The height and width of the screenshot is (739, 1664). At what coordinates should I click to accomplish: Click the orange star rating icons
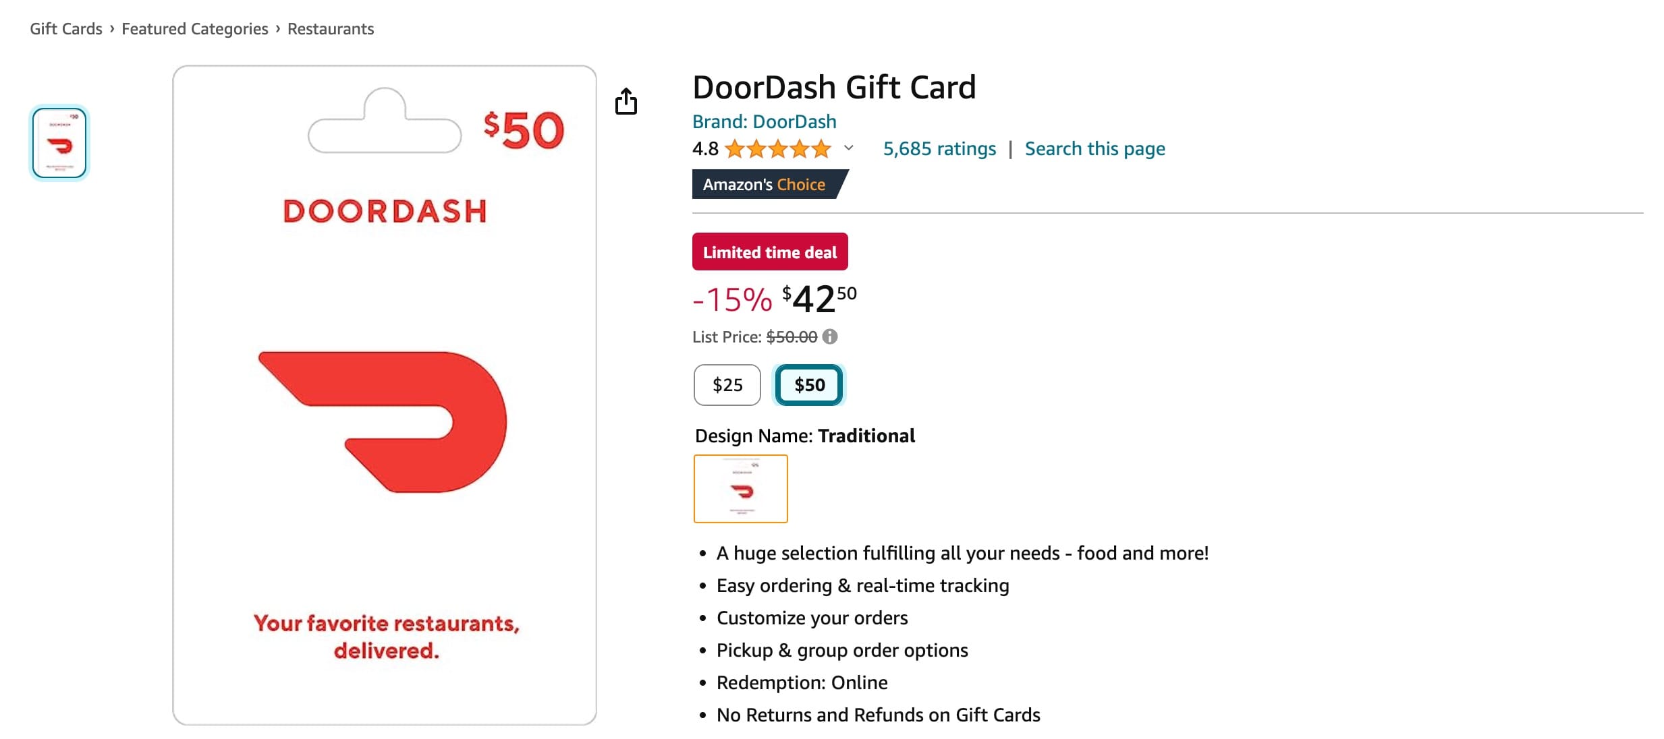coord(777,148)
